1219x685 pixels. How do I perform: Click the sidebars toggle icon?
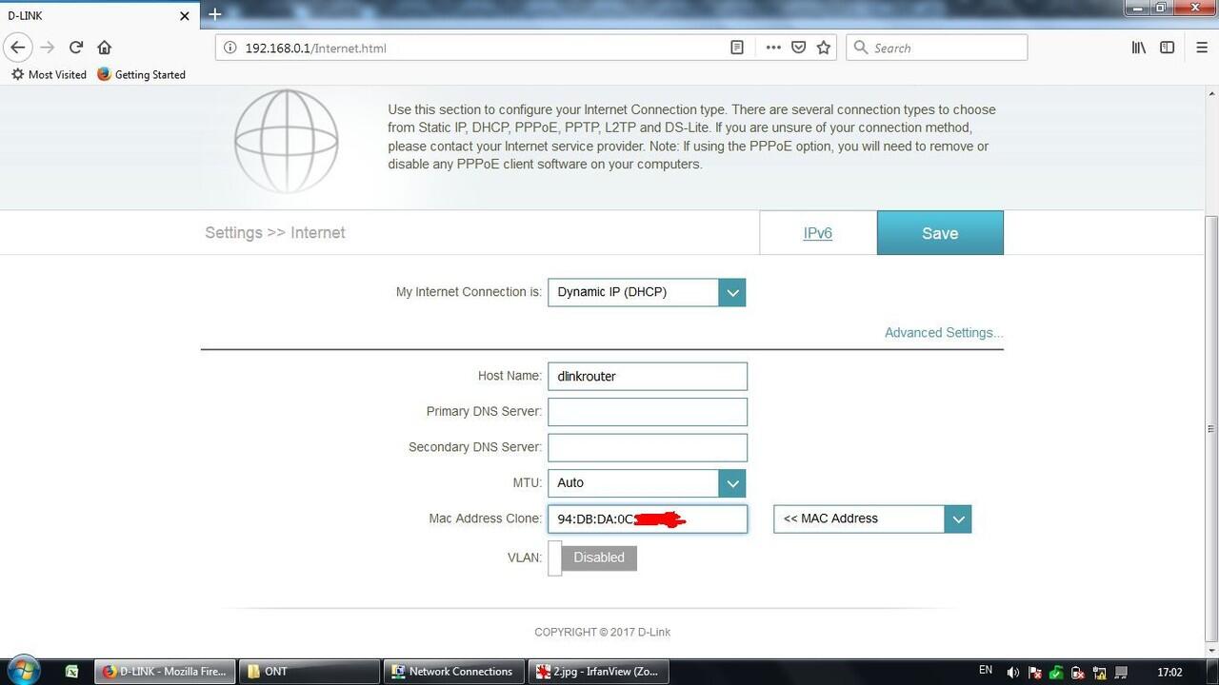click(x=1168, y=47)
